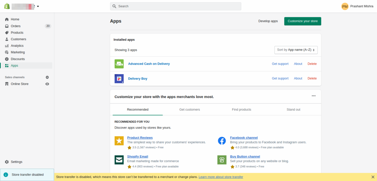Click the Facebook channel logo icon

pos(222,141)
